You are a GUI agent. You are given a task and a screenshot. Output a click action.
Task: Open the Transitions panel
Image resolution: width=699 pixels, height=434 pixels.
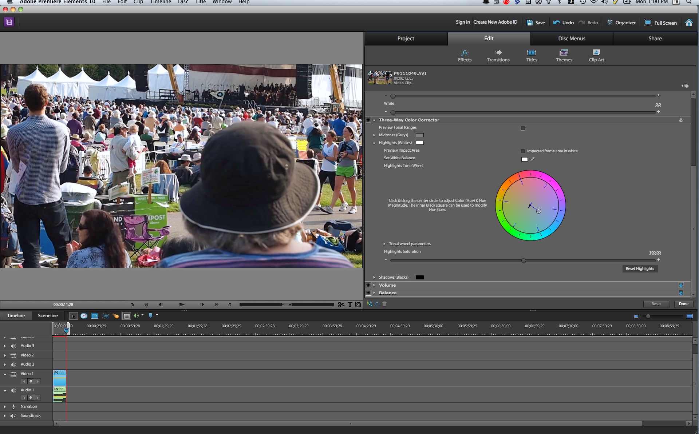(498, 55)
